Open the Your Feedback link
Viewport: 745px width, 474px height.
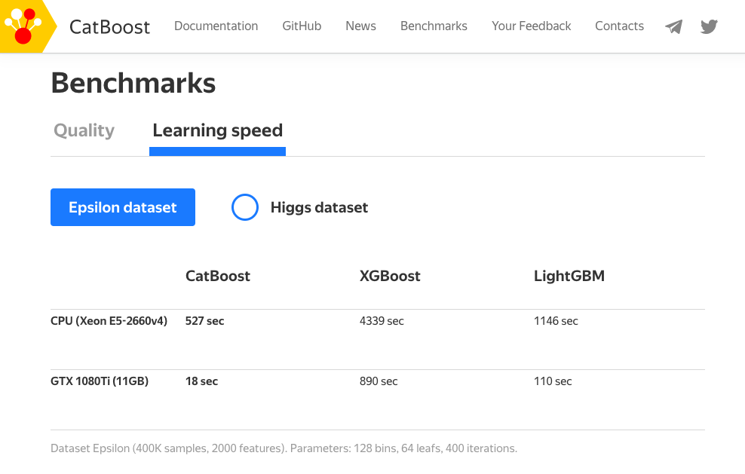point(531,26)
